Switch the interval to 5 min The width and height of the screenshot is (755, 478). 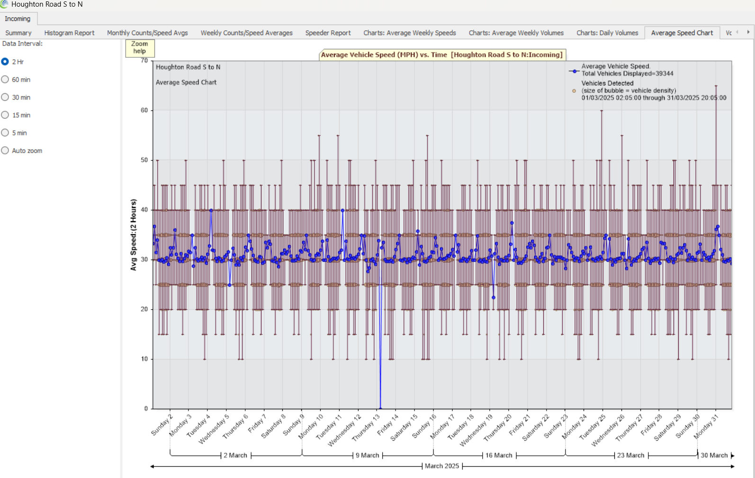pos(5,133)
